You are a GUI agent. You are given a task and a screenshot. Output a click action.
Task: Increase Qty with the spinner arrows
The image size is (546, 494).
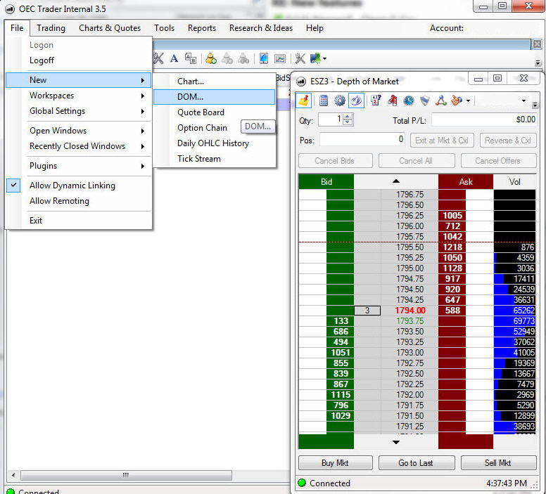pos(348,117)
